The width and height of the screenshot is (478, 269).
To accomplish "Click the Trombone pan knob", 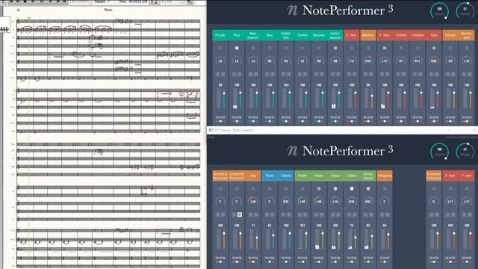I will tap(418, 61).
